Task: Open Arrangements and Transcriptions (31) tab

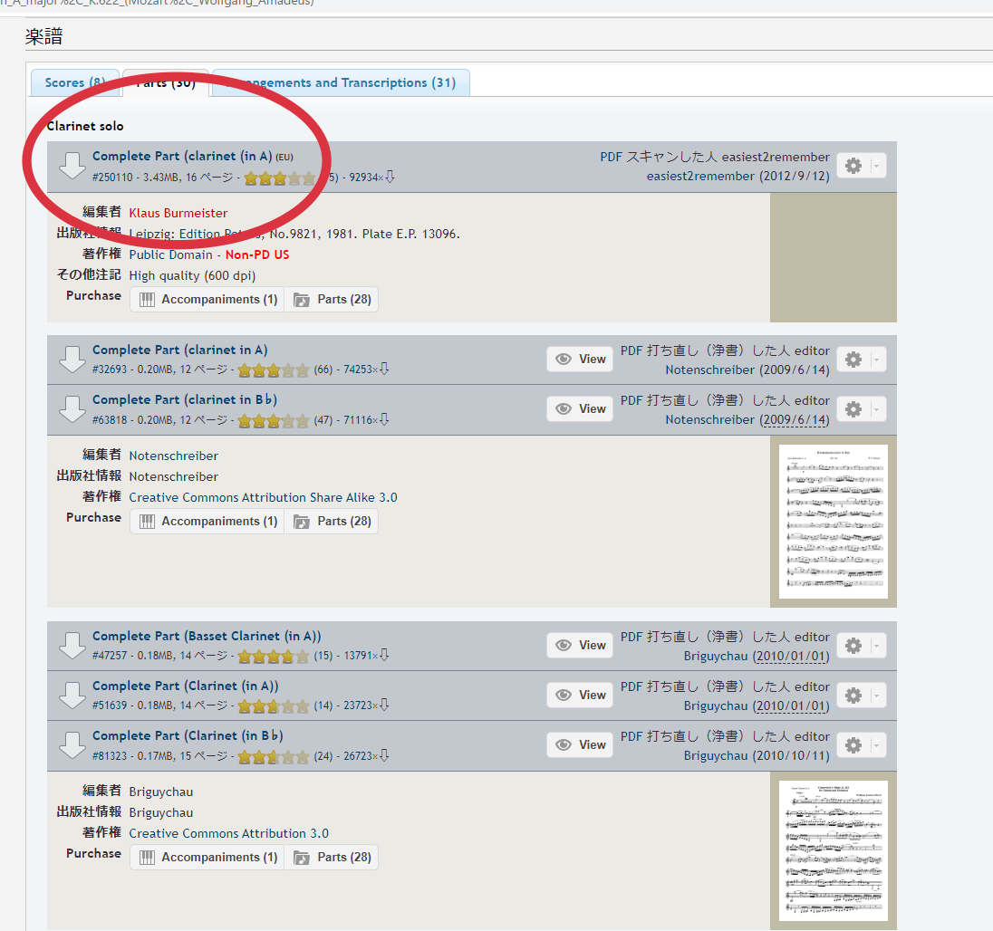Action: click(344, 82)
